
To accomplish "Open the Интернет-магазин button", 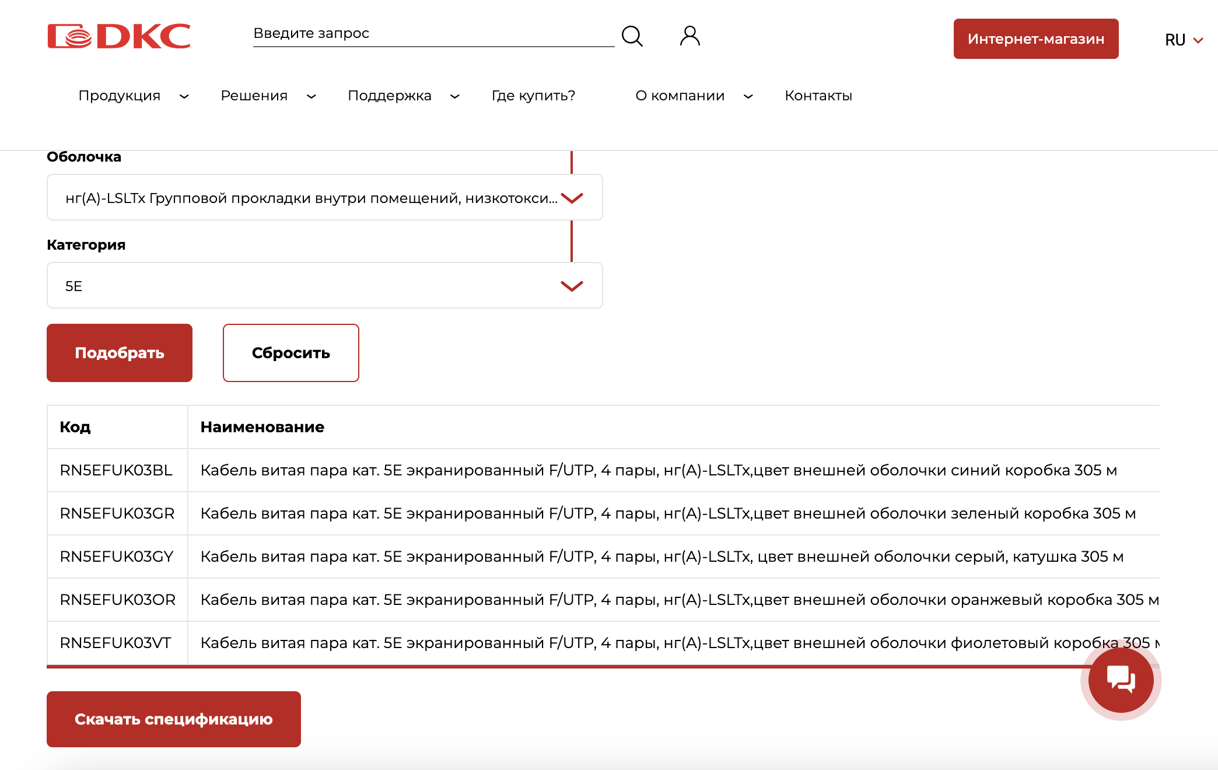I will pyautogui.click(x=1036, y=38).
